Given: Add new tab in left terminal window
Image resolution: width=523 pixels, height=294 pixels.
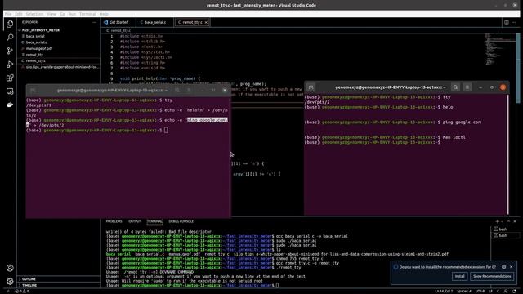Looking at the screenshot, I should pyautogui.click(x=33, y=91).
